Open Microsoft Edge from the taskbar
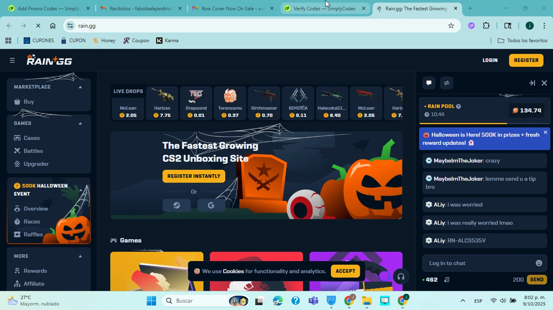 point(278,301)
